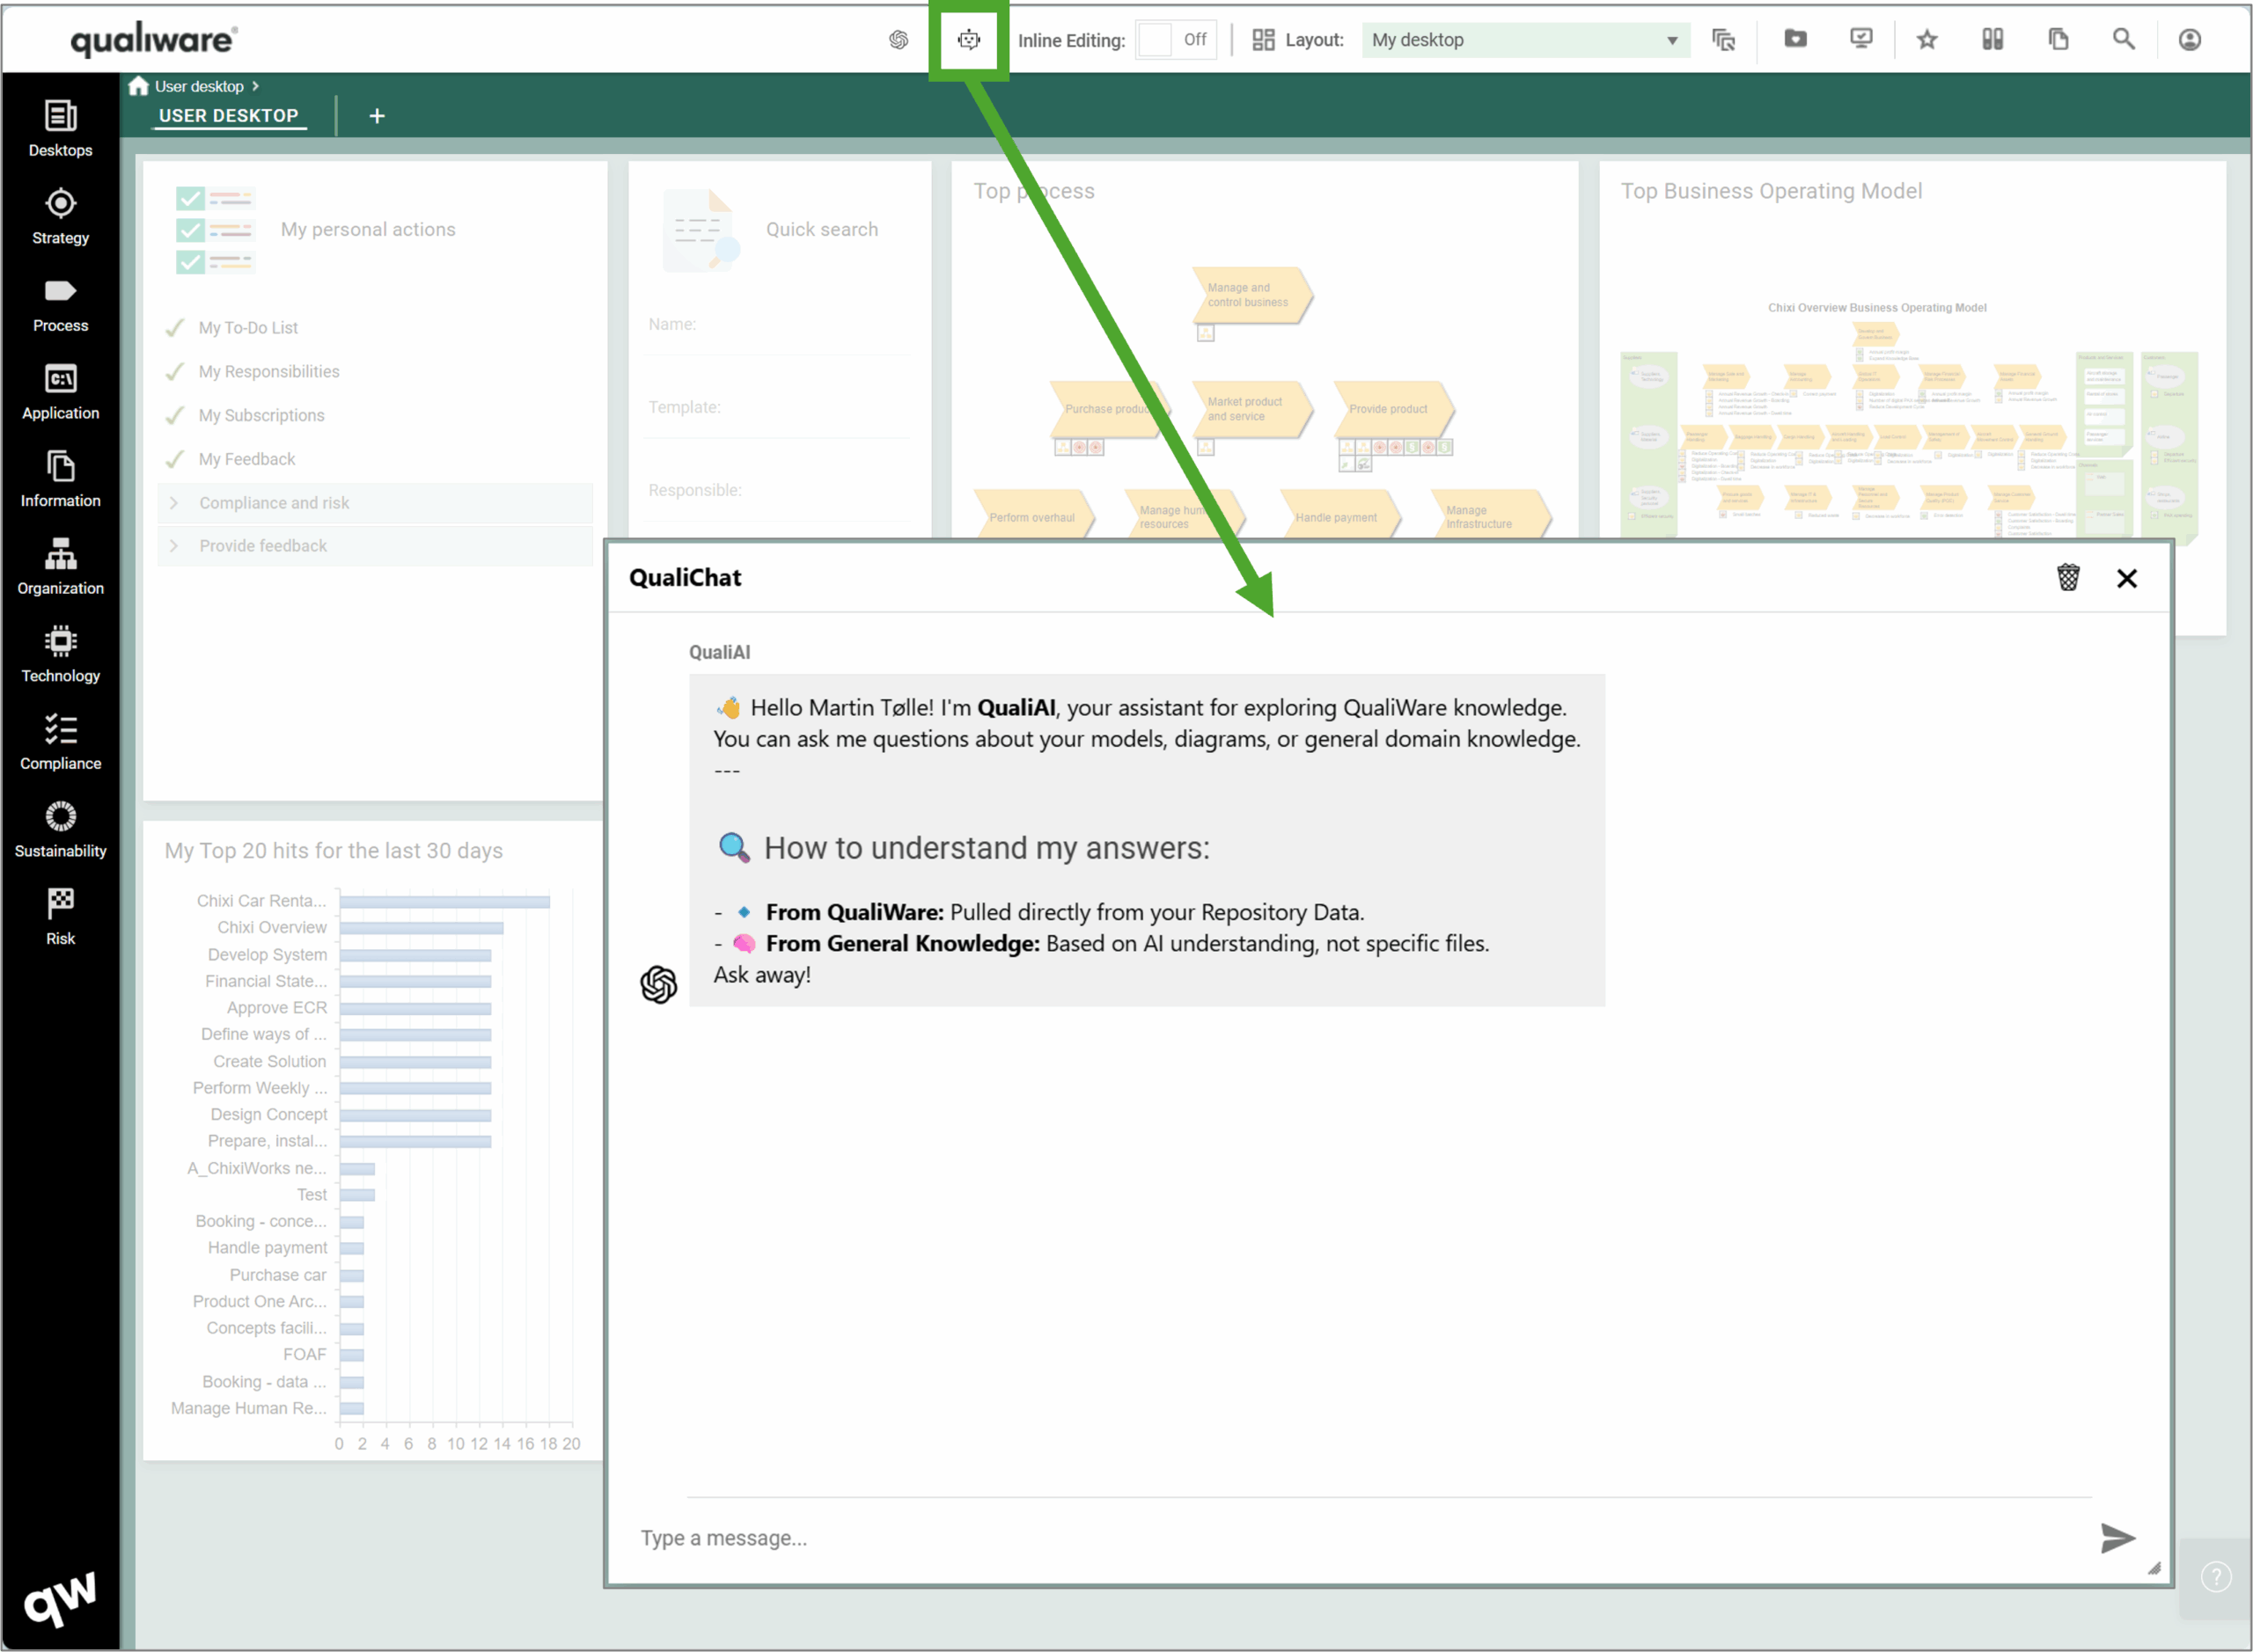Open the QualiChat robot icon in top bar
This screenshot has height=1652, width=2253.
click(967, 40)
